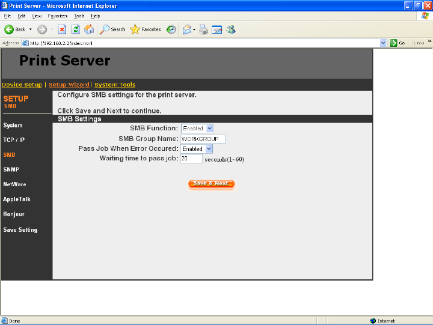Select AppleTalk in the sidebar
433x325 pixels.
tap(17, 199)
